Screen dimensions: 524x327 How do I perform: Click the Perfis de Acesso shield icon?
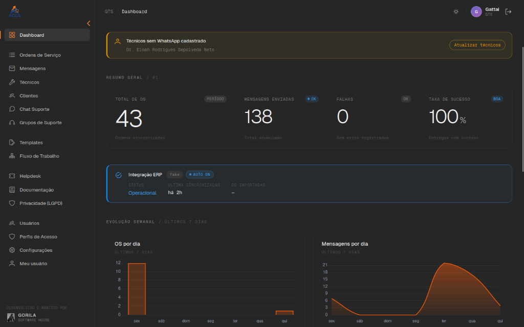pos(12,237)
